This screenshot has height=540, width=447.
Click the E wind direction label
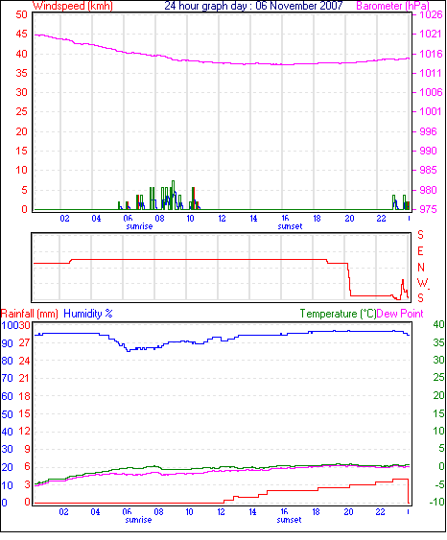420,251
